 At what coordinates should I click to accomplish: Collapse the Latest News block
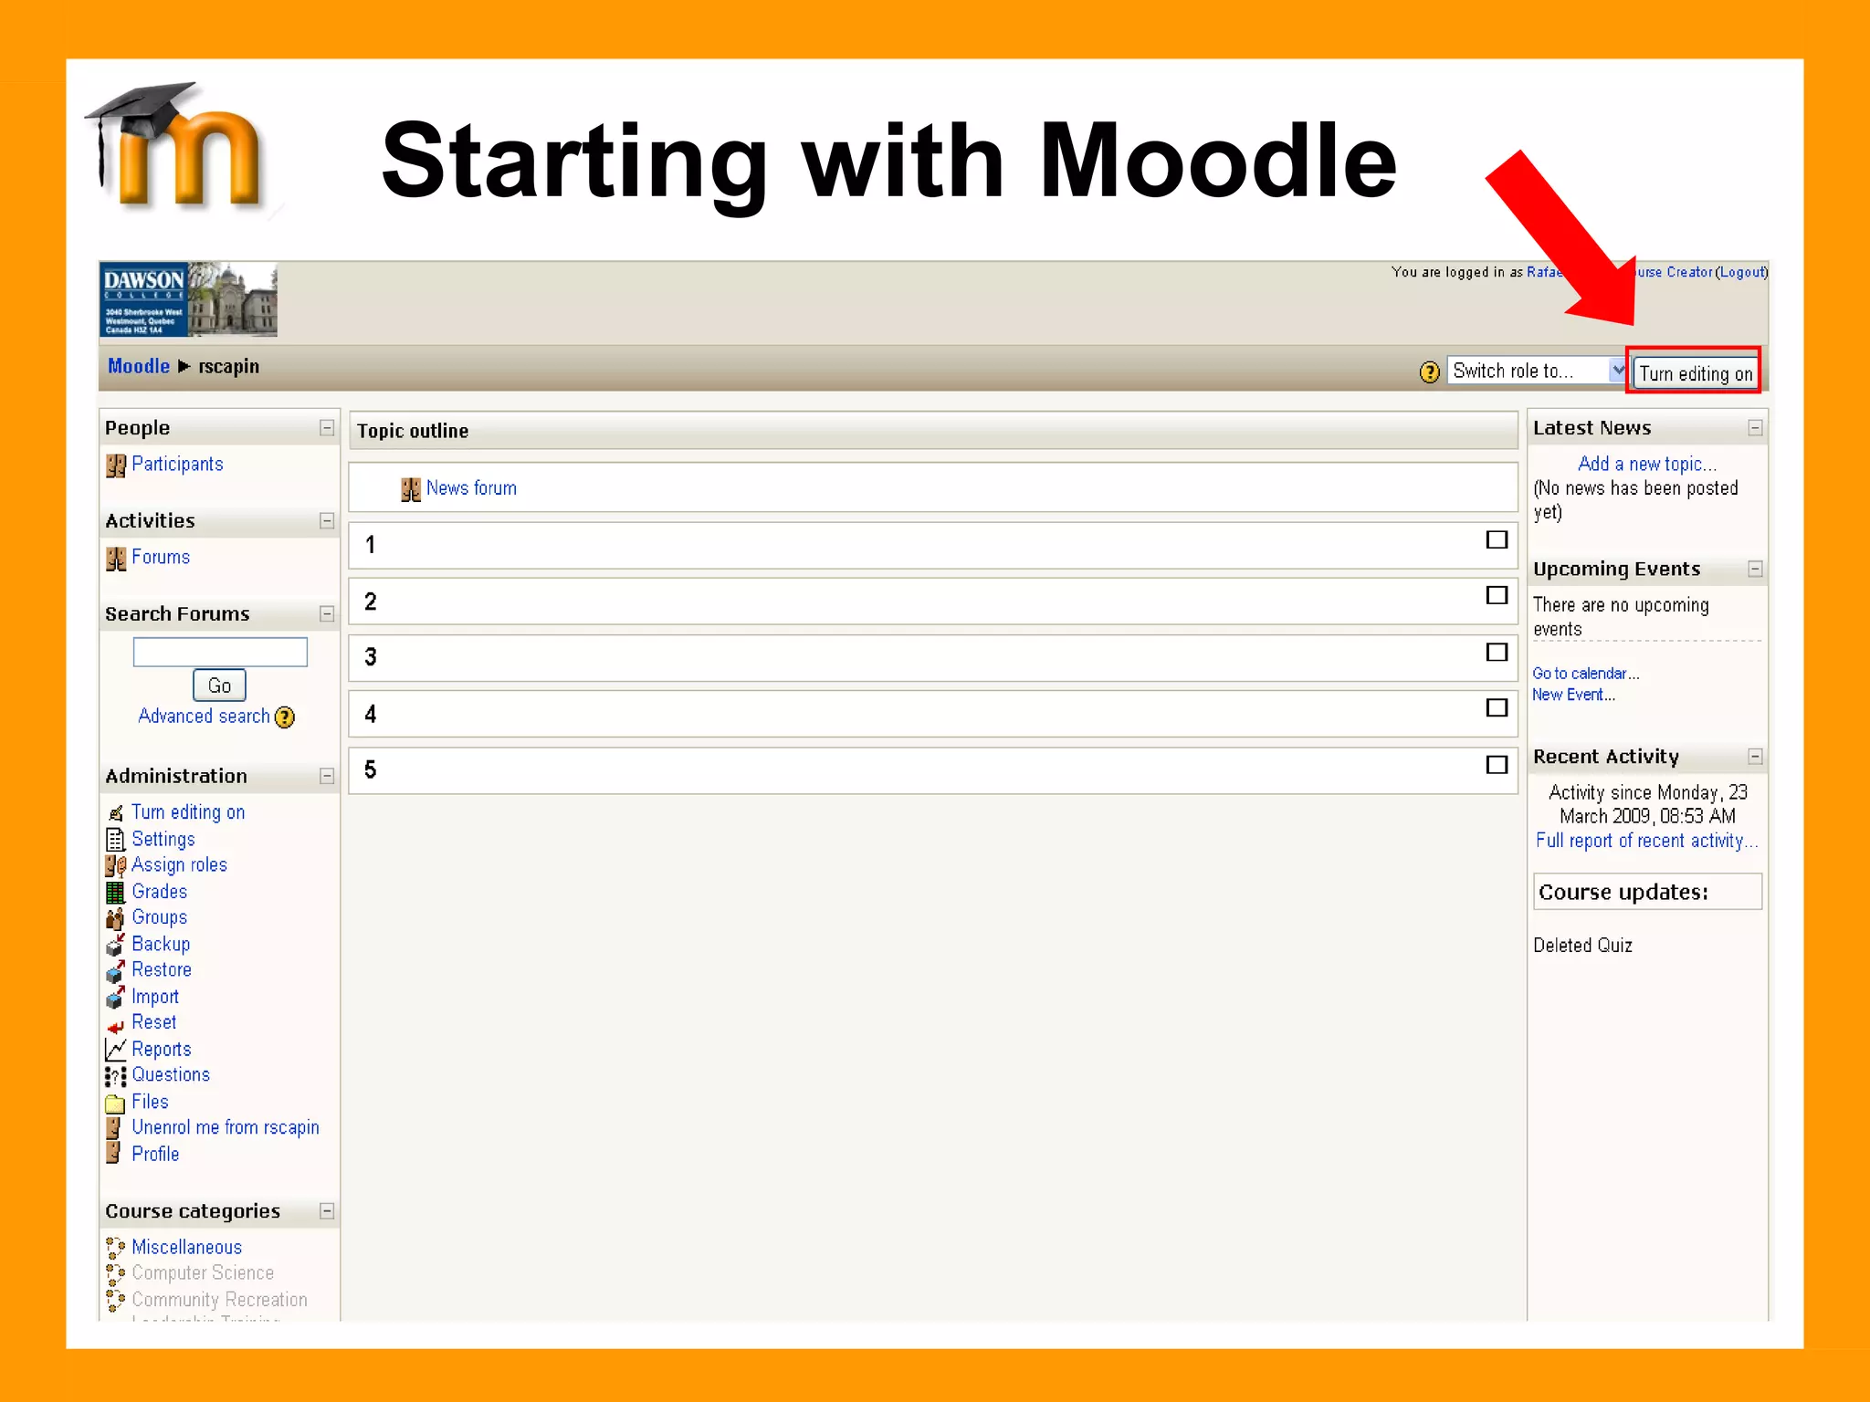1755,428
